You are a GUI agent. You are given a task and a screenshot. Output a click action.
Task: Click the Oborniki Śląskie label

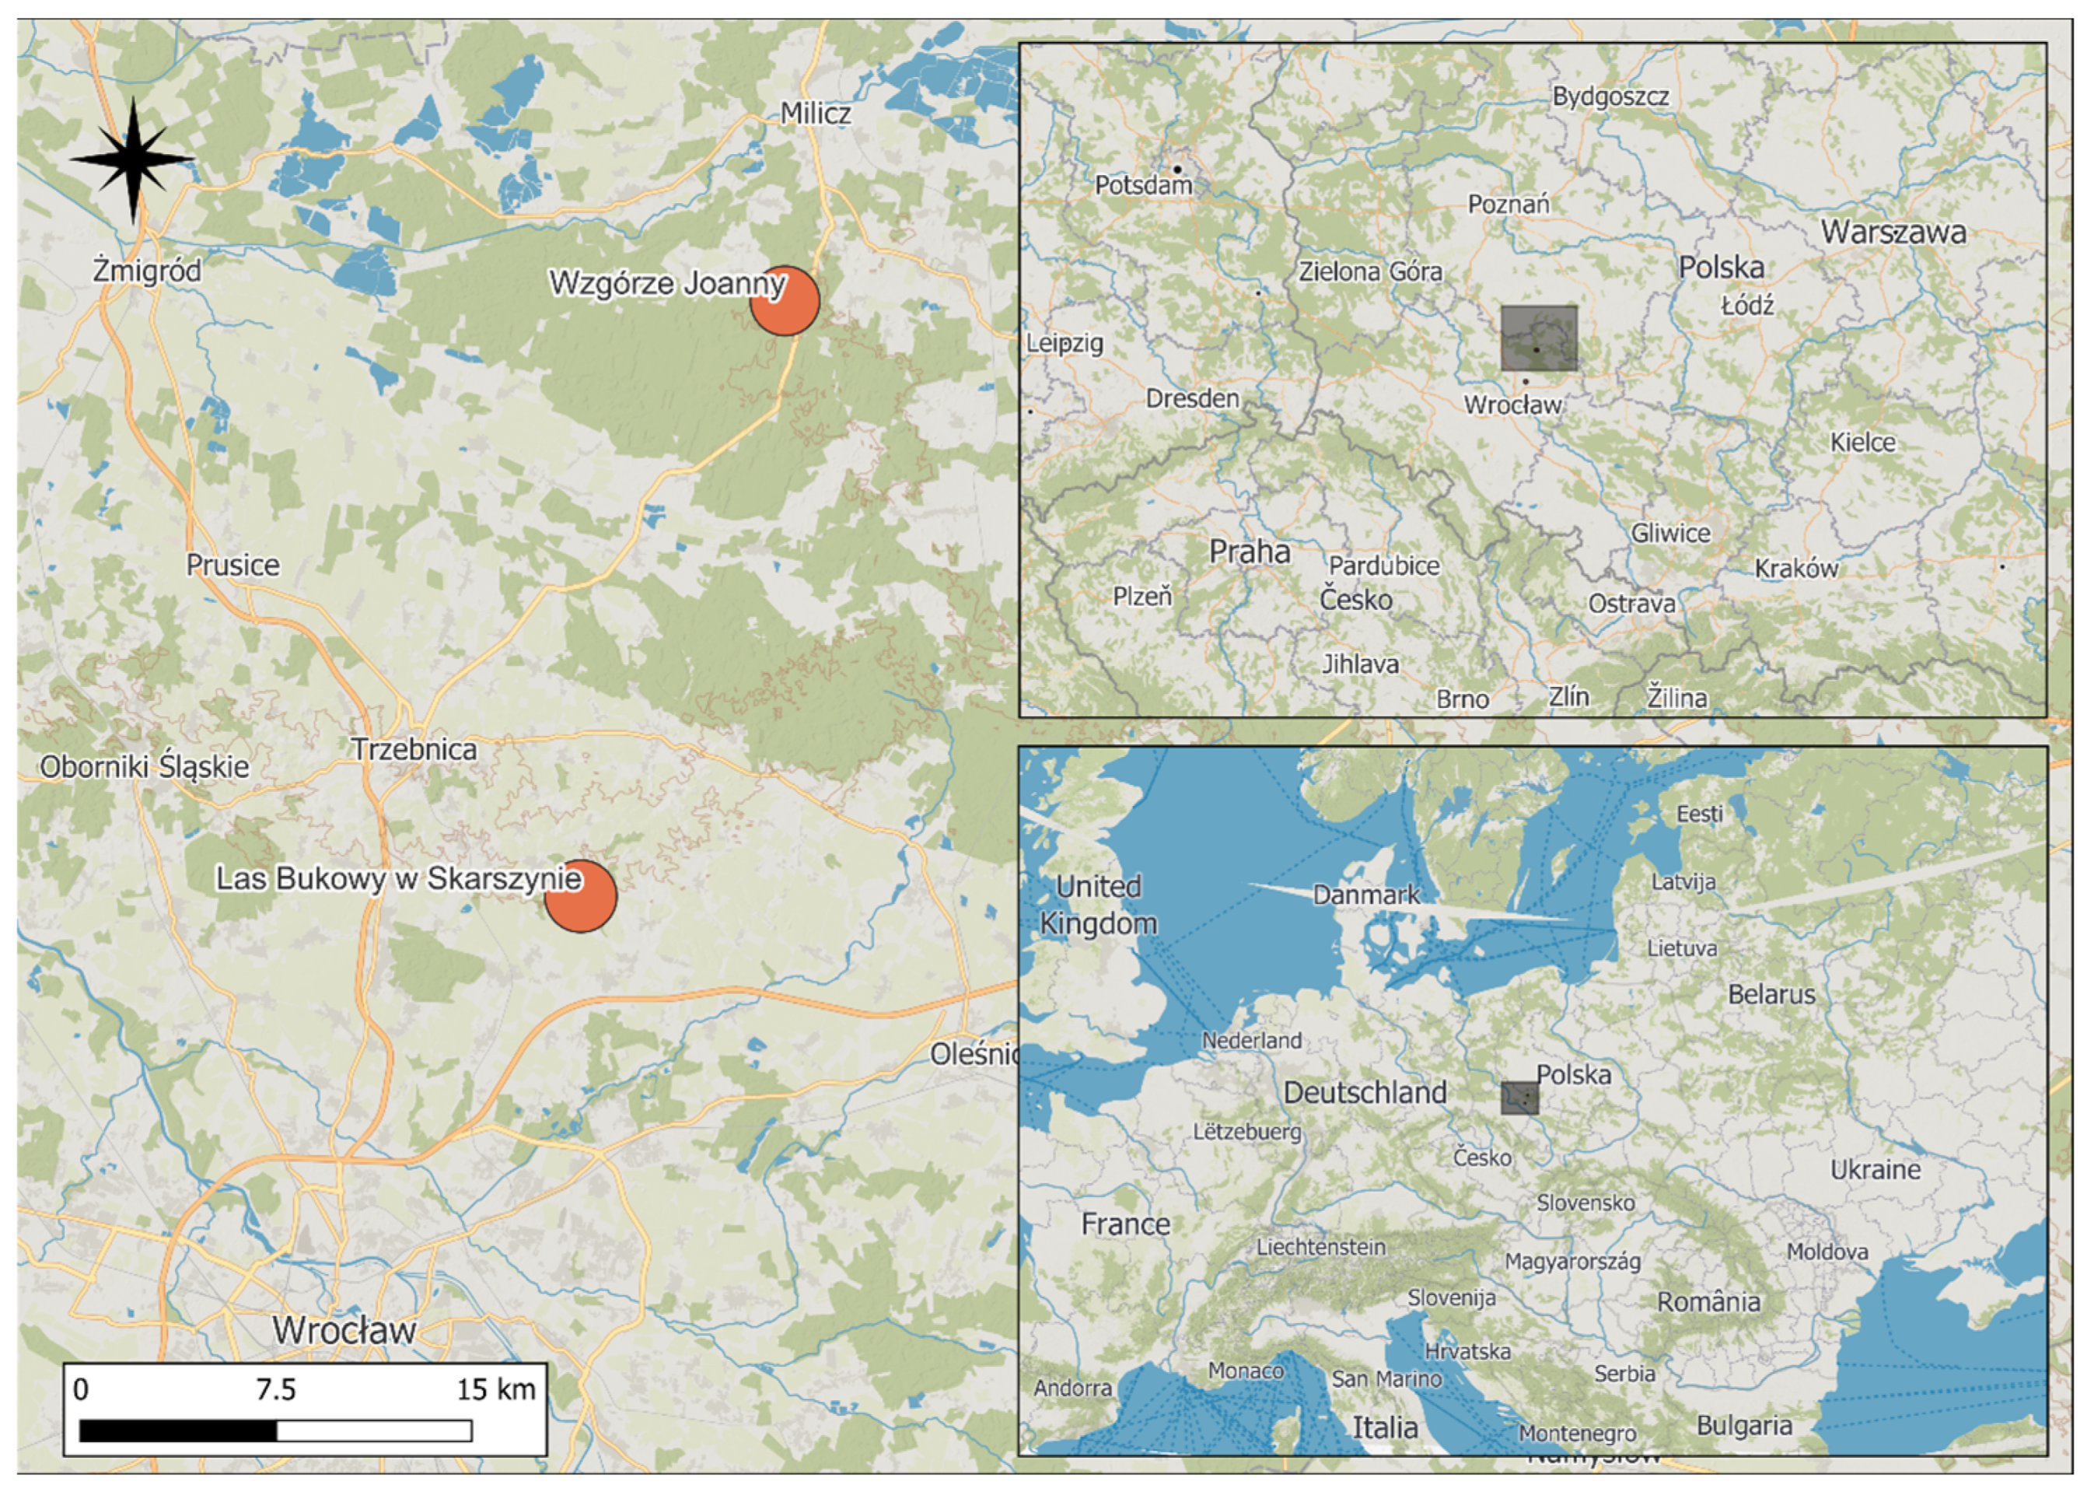click(144, 767)
